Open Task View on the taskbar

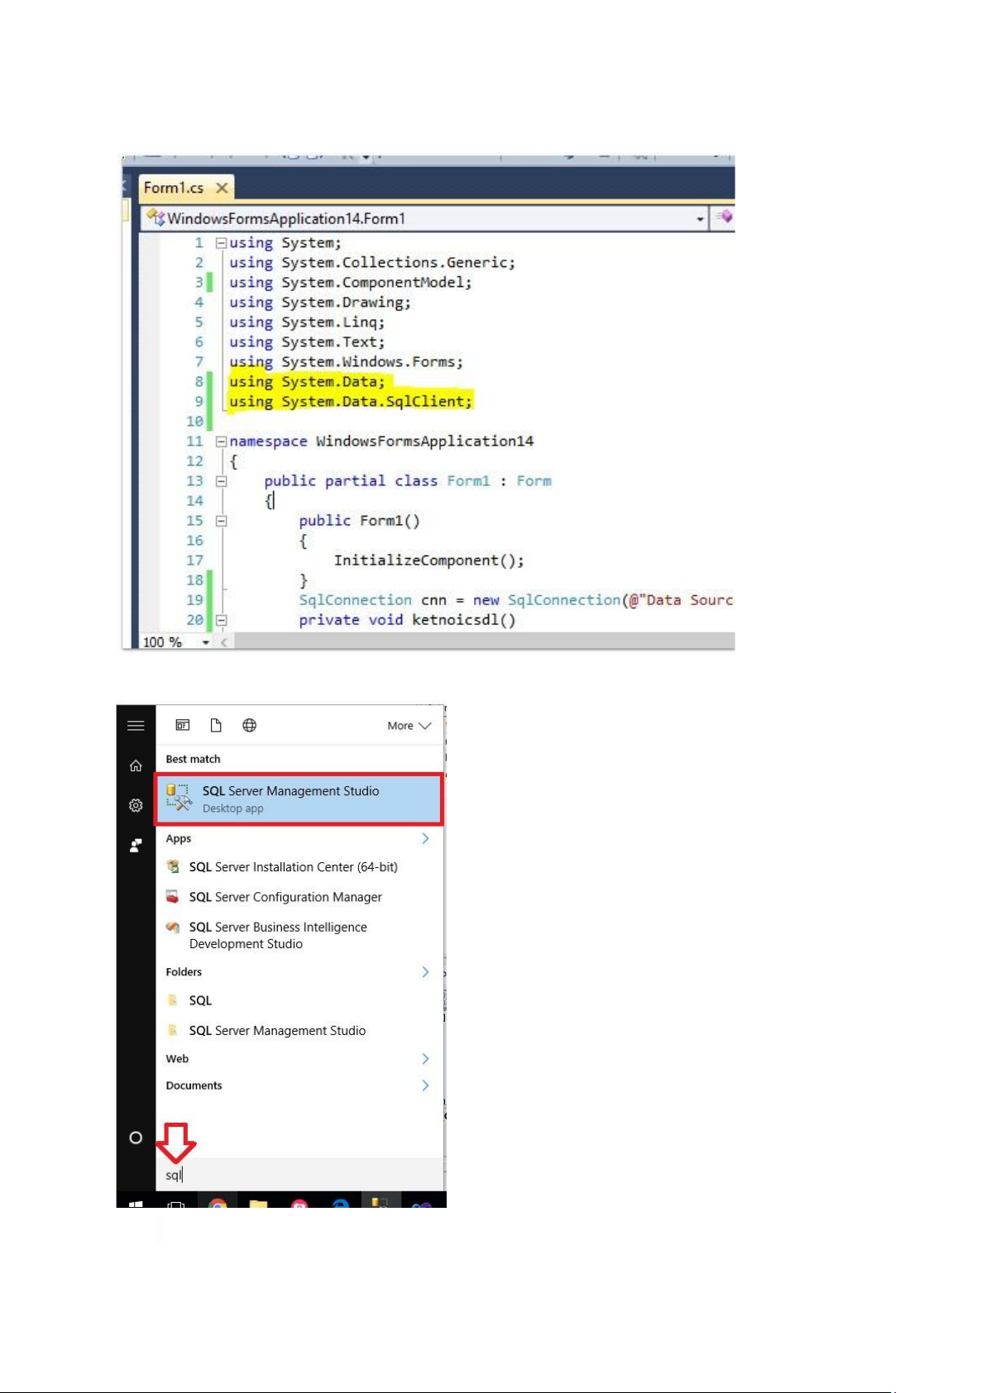(176, 1203)
